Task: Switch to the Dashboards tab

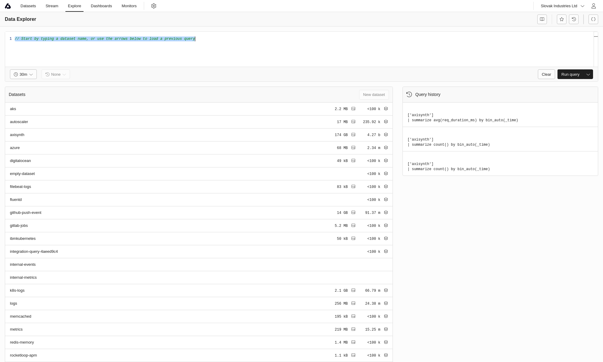Action: pos(101,6)
